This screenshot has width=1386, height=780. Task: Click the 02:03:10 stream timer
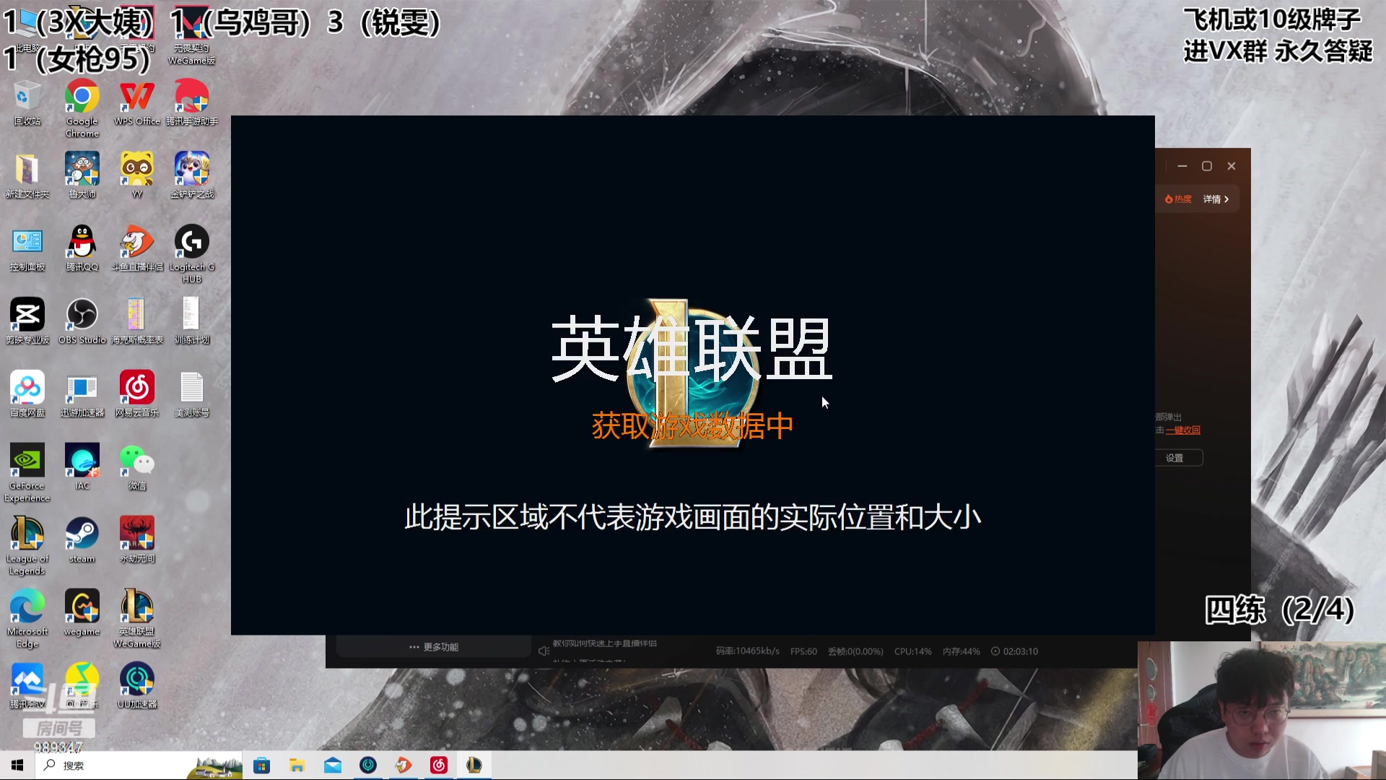[x=1014, y=651]
